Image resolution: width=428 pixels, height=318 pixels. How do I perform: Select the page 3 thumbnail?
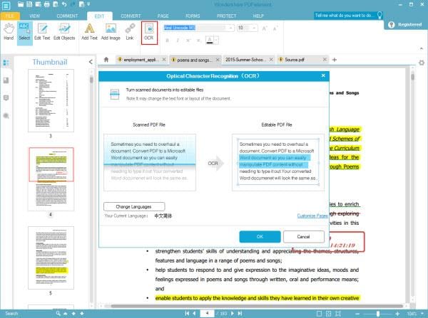pyautogui.click(x=51, y=101)
